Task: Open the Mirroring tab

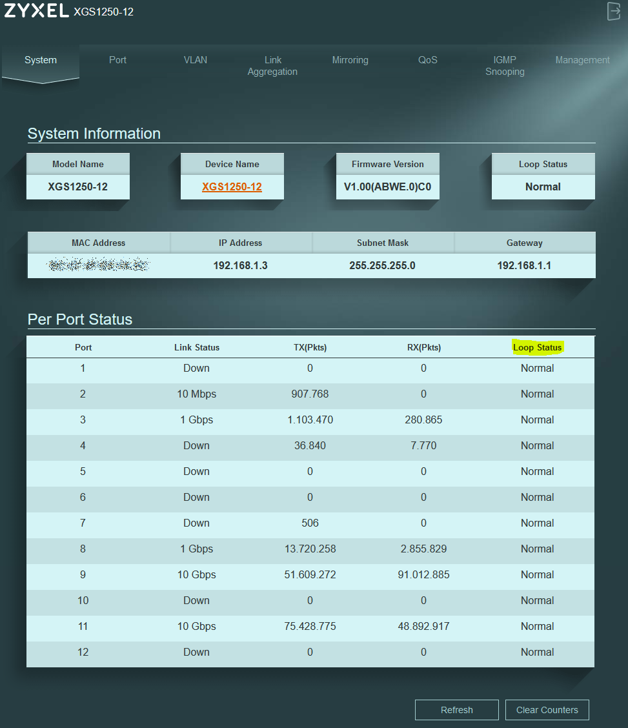Action: (350, 60)
